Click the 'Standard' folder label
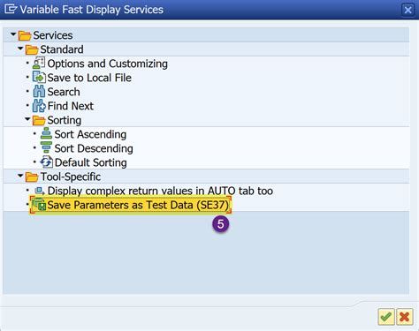The width and height of the screenshot is (419, 331). click(62, 49)
